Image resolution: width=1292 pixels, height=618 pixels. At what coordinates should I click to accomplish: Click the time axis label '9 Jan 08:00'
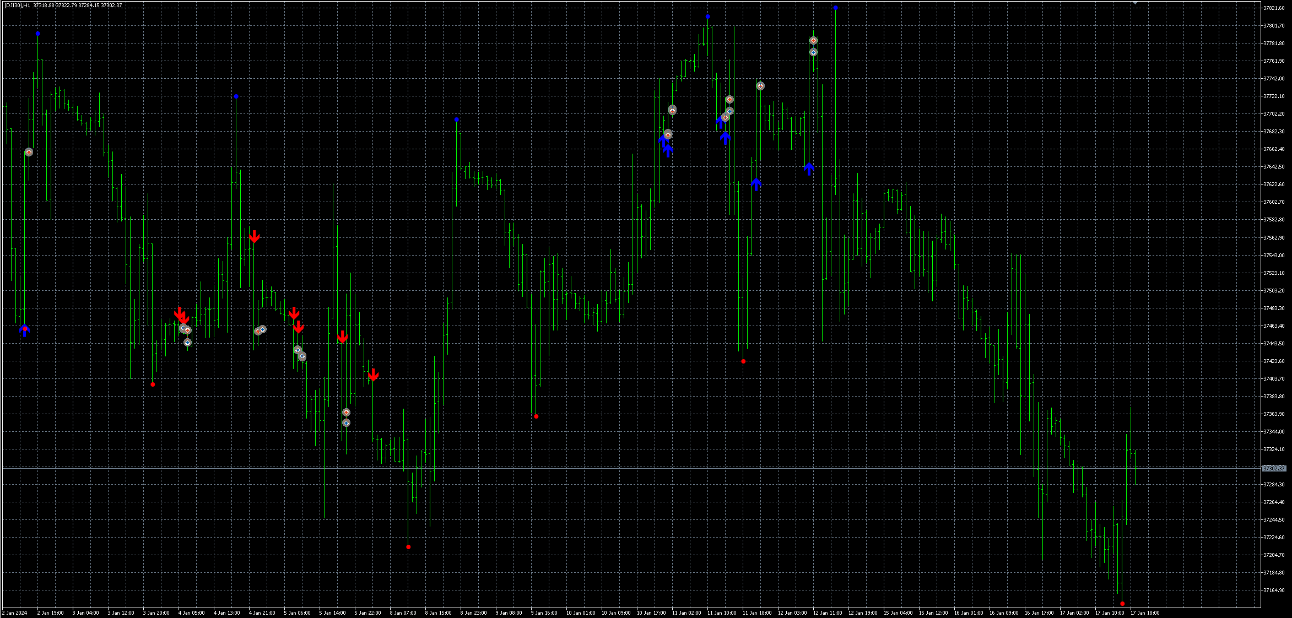click(509, 613)
